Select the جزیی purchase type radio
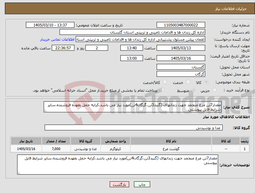The image size is (255, 193). pos(215,90)
